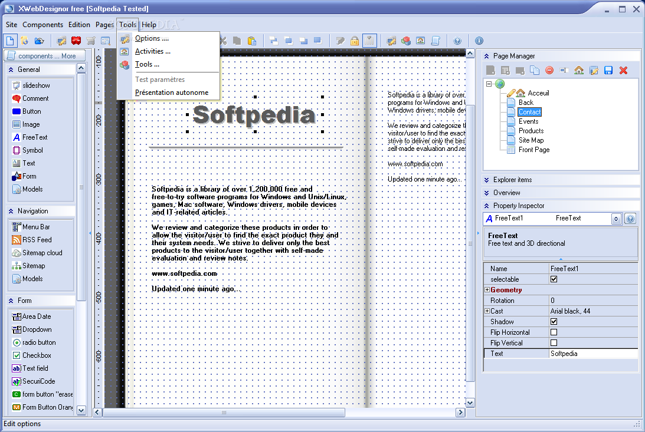Click the new page icon in main toolbar

coord(10,41)
